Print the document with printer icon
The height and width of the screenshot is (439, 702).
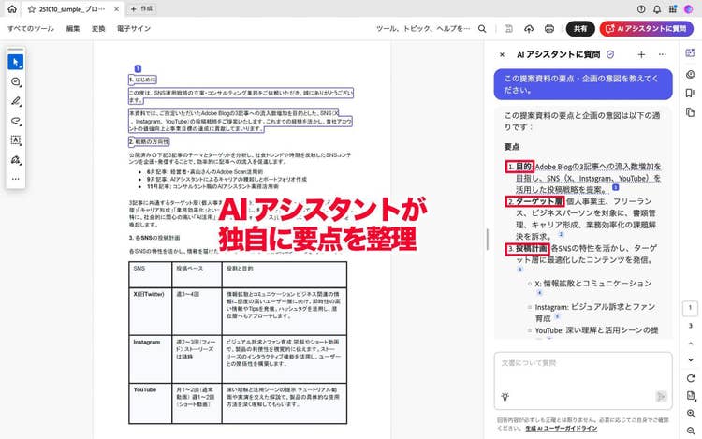[551, 29]
